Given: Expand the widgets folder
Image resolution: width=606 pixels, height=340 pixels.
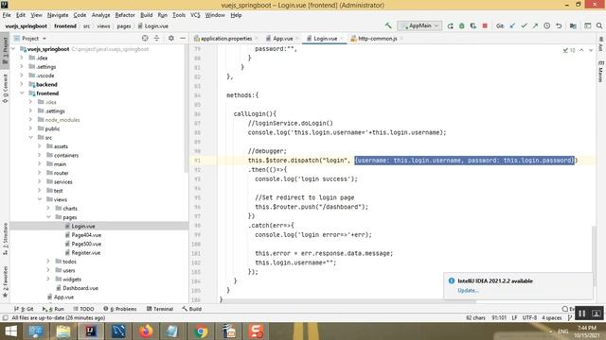Looking at the screenshot, I should point(48,280).
